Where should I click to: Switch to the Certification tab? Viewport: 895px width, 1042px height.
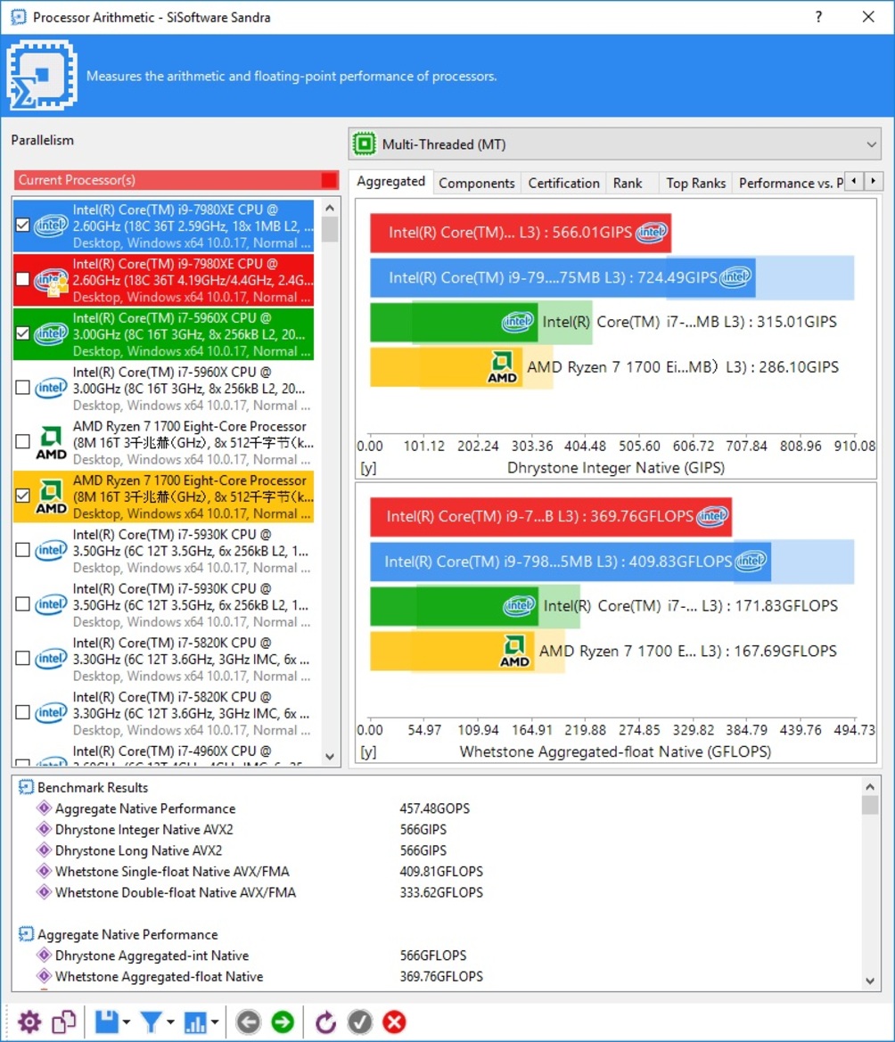(x=563, y=184)
